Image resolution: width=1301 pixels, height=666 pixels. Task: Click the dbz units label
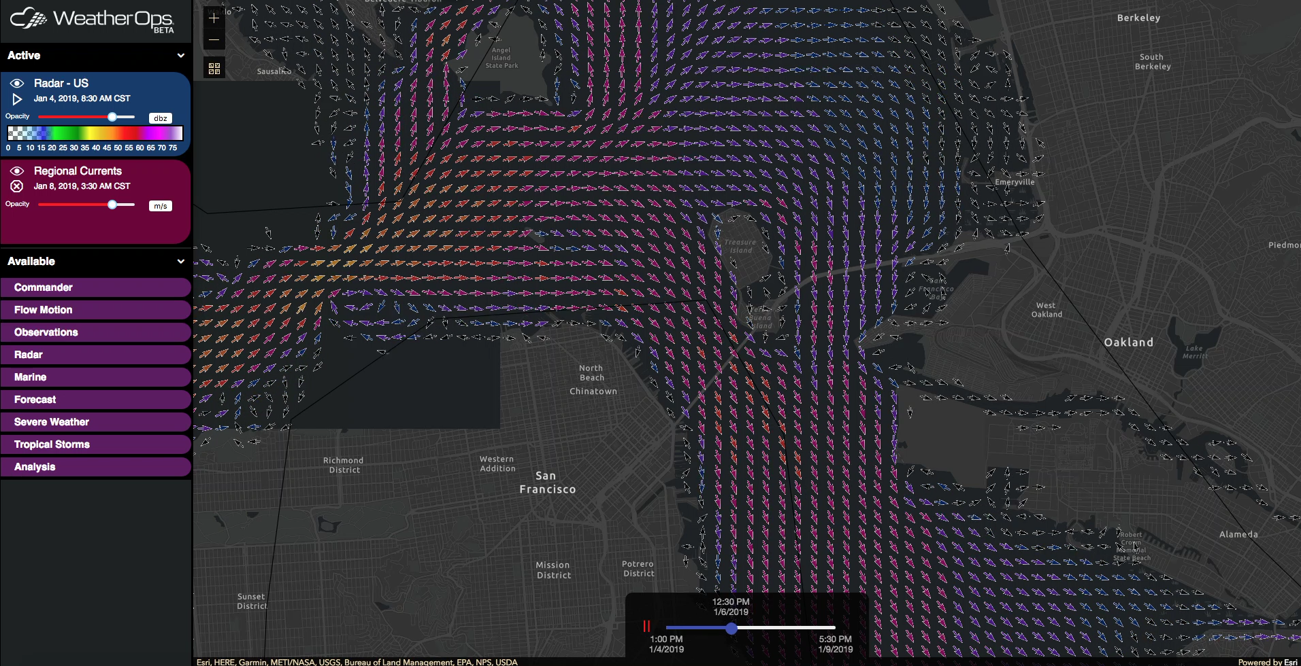tap(160, 117)
